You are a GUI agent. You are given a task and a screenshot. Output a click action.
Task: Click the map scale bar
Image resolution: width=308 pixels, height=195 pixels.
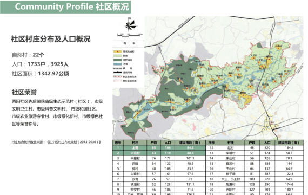129,35
